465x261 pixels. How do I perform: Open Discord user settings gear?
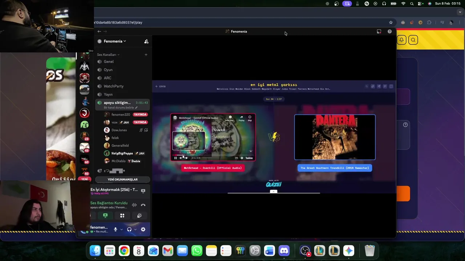[143, 229]
